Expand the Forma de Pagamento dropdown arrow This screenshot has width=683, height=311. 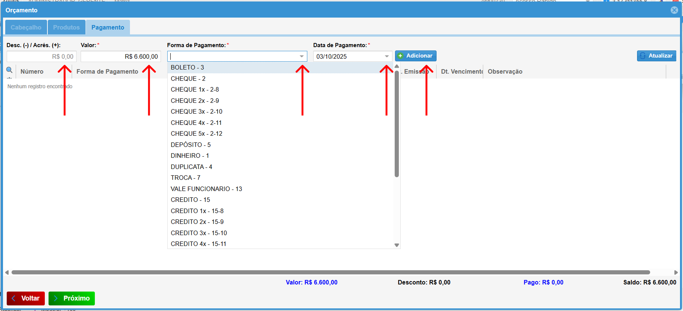(x=301, y=56)
